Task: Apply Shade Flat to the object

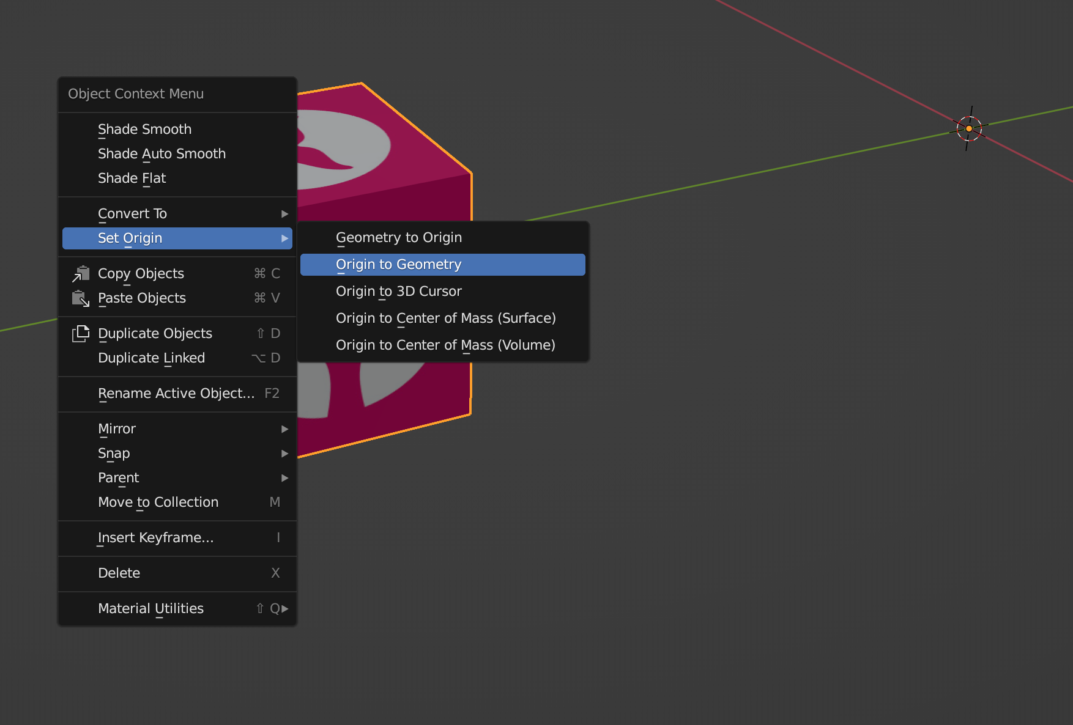Action: pyautogui.click(x=132, y=178)
